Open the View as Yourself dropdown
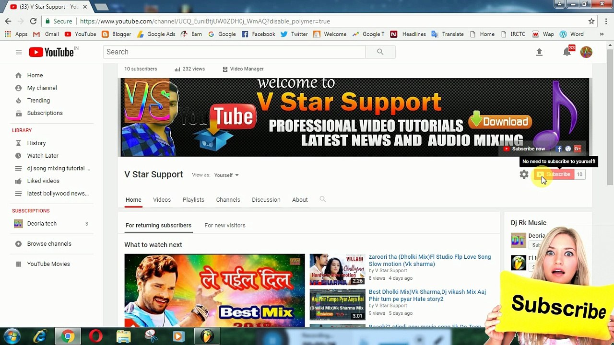Viewport: 614px width, 345px height. [x=226, y=175]
